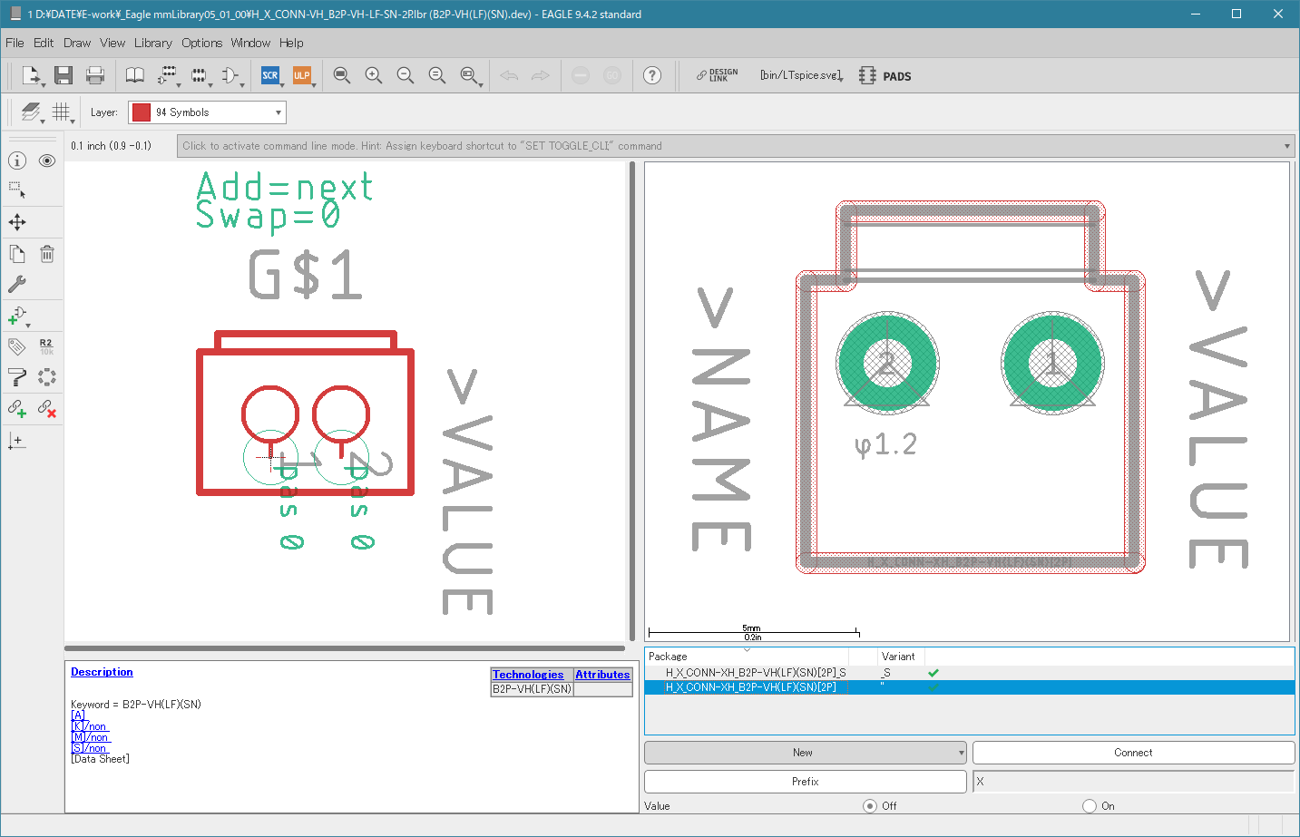Screen dimensions: 1300x837
Task: Open the Options menu
Action: tap(201, 43)
